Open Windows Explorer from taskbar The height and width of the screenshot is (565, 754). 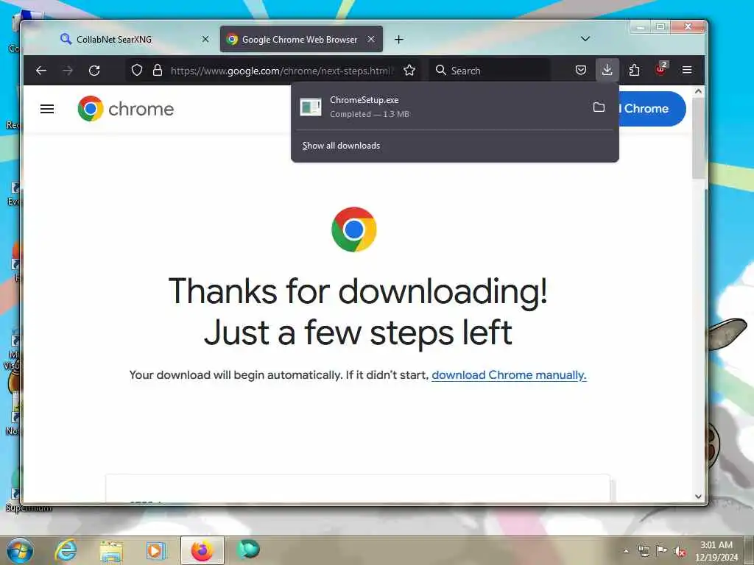[111, 550]
